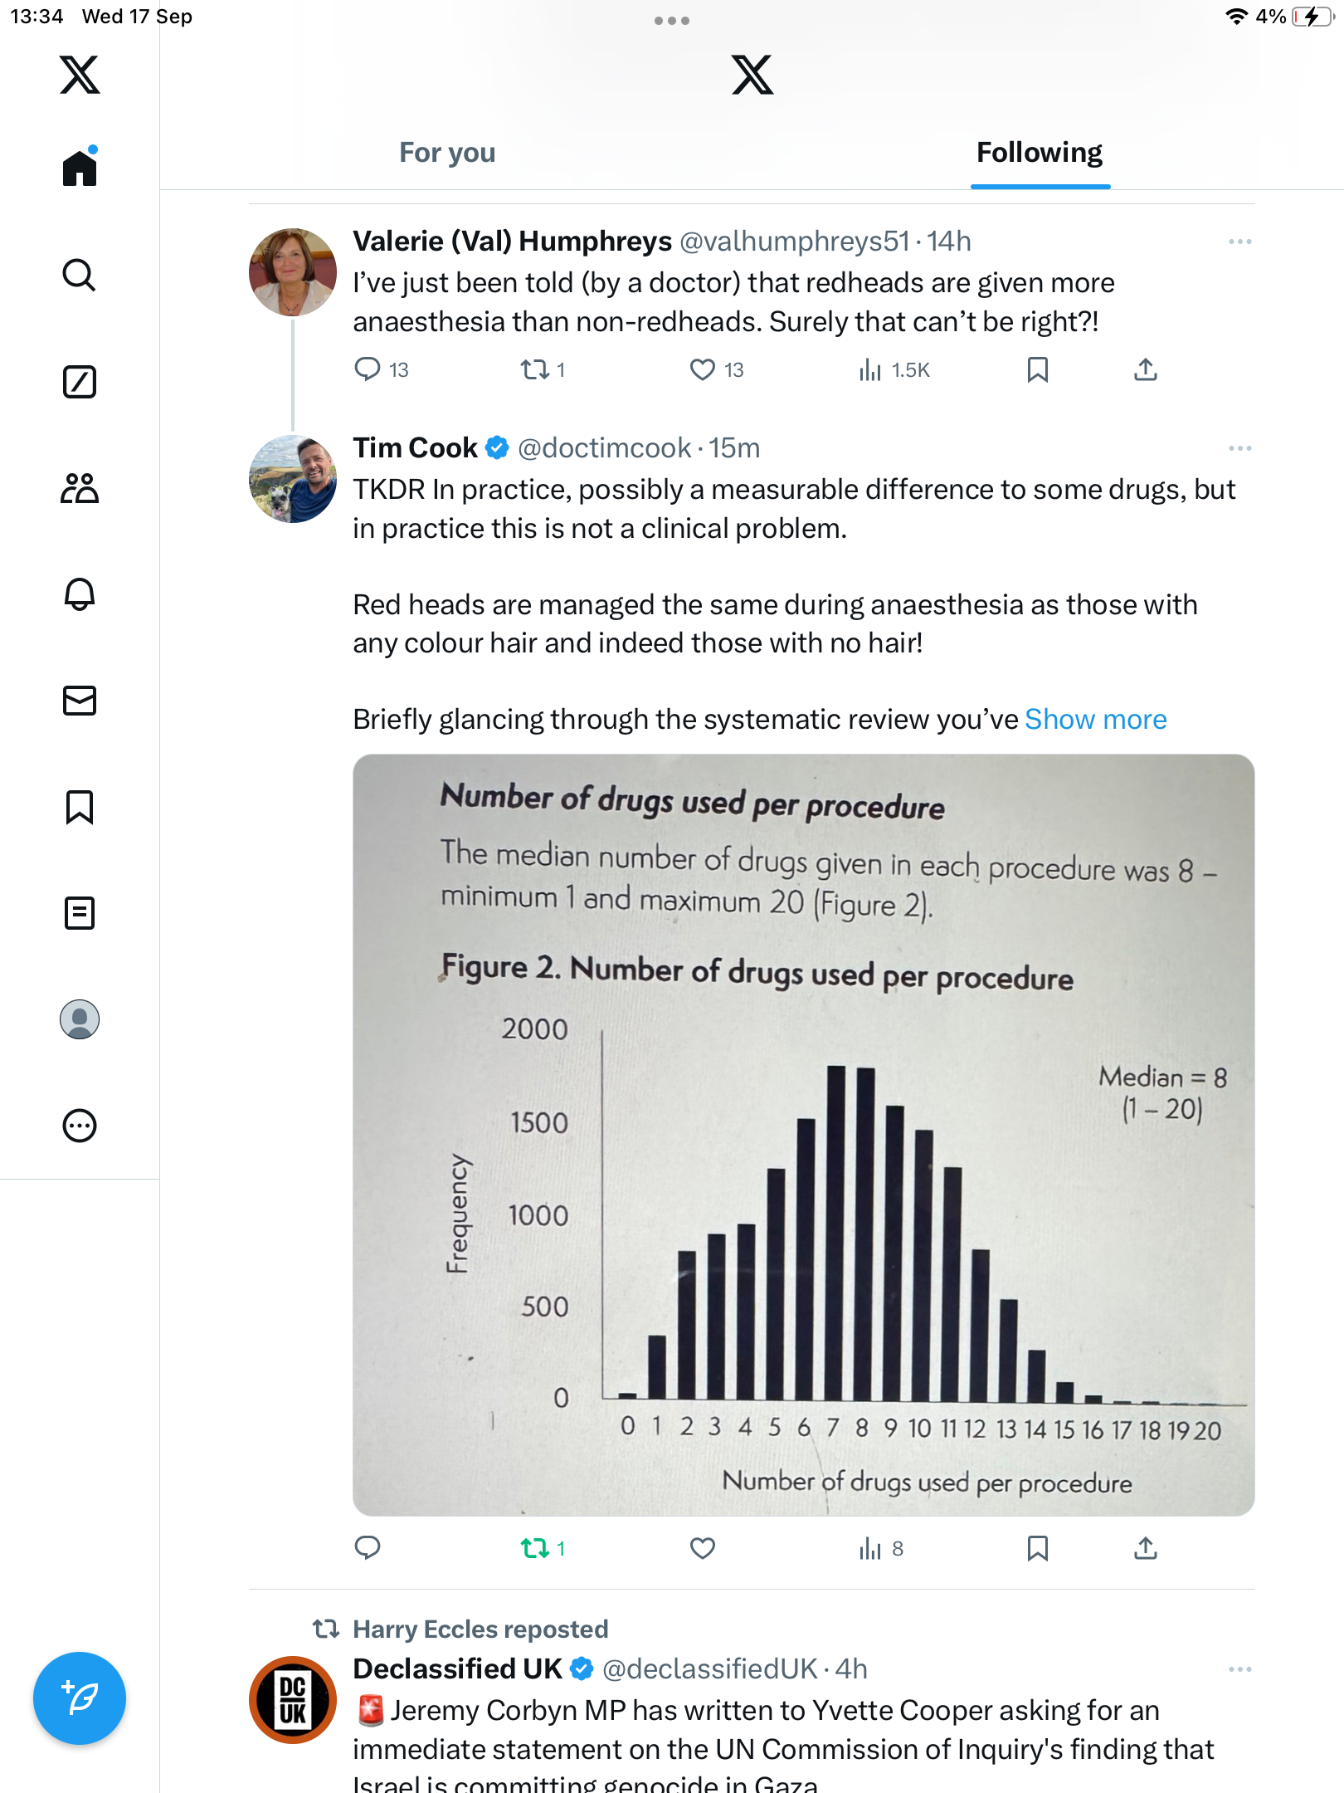Open more menu in sidebar
The width and height of the screenshot is (1344, 1793).
pyautogui.click(x=80, y=1126)
